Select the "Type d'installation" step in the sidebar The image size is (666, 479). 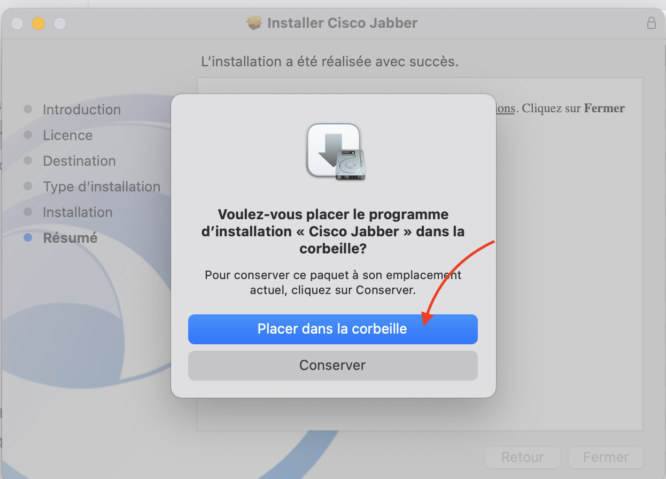click(102, 187)
